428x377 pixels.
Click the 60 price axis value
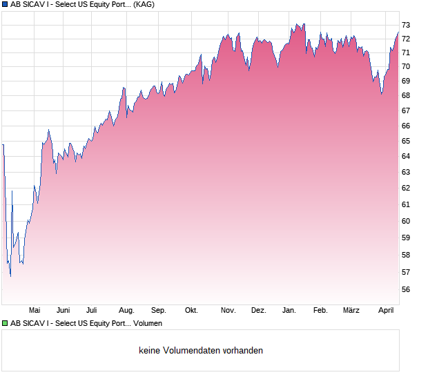[406, 221]
